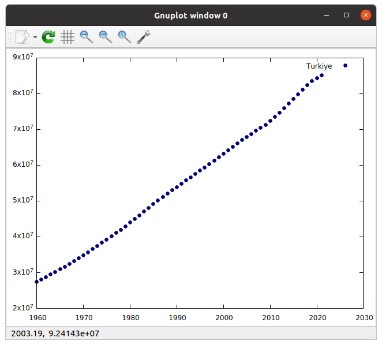The image size is (382, 345).
Task: Click the toolbar drag handle
Action: click(9, 37)
